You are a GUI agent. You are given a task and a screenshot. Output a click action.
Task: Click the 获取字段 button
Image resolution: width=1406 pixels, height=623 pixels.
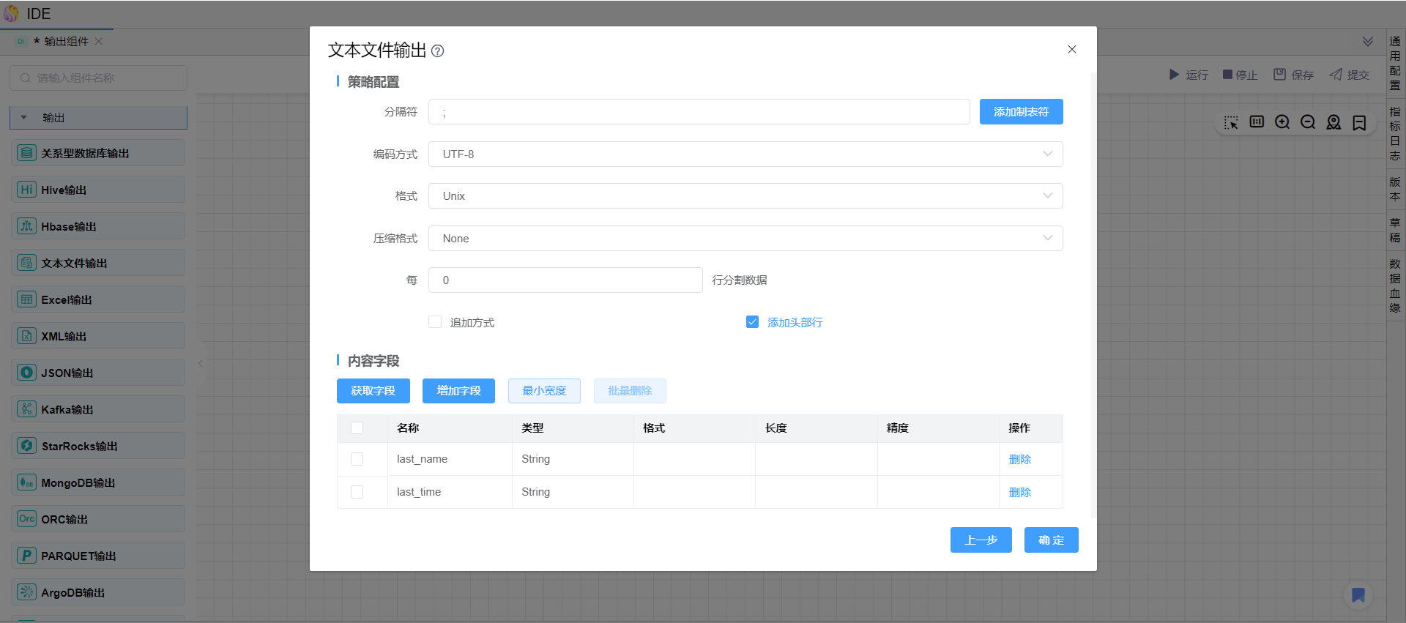373,391
